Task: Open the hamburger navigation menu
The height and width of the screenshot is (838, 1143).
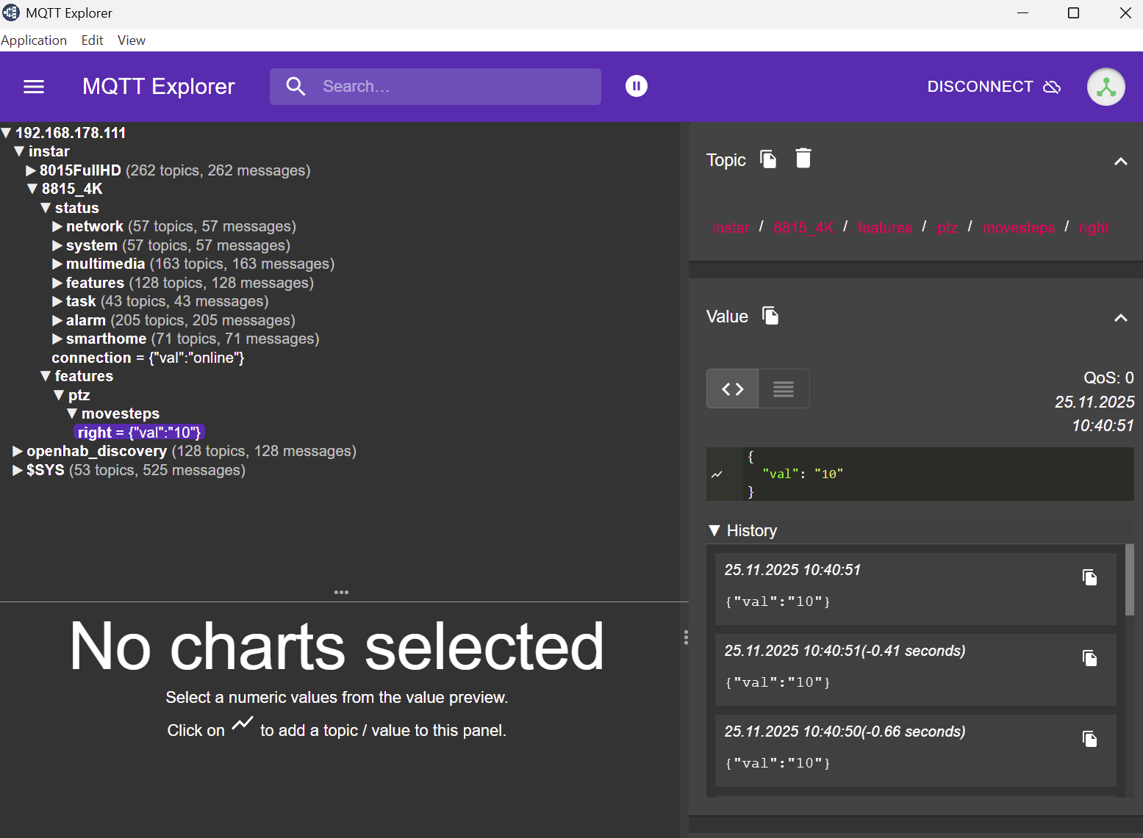Action: (x=34, y=87)
